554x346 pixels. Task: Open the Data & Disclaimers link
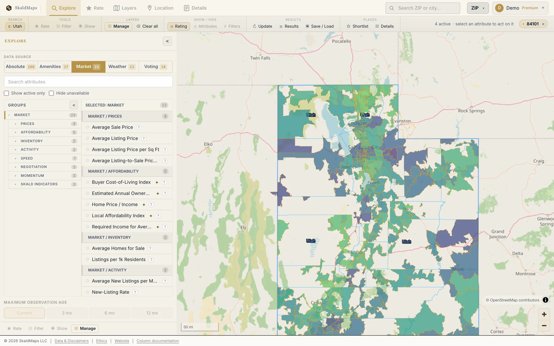coord(72,341)
